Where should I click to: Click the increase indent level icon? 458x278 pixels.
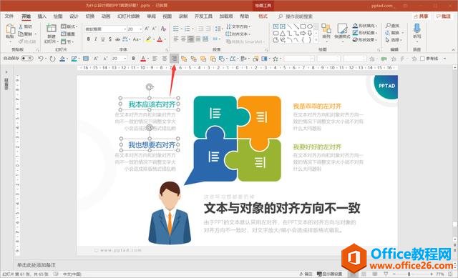(208, 29)
